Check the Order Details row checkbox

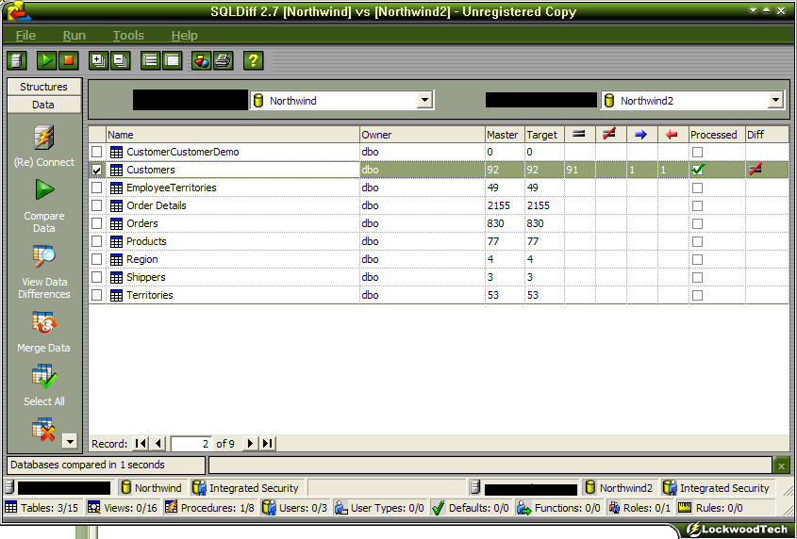coord(96,205)
